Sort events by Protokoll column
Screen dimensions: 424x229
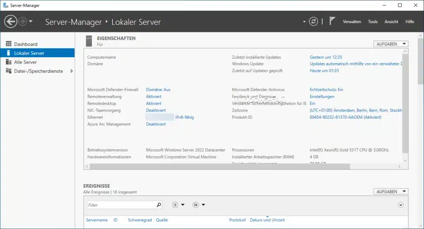click(237, 220)
